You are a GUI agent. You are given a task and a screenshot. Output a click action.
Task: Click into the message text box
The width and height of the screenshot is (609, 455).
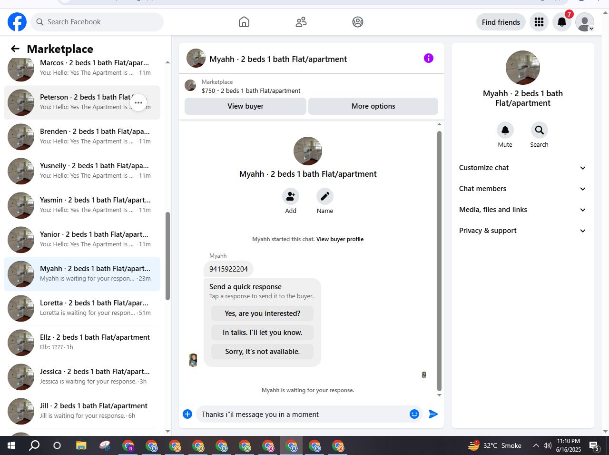coord(303,415)
